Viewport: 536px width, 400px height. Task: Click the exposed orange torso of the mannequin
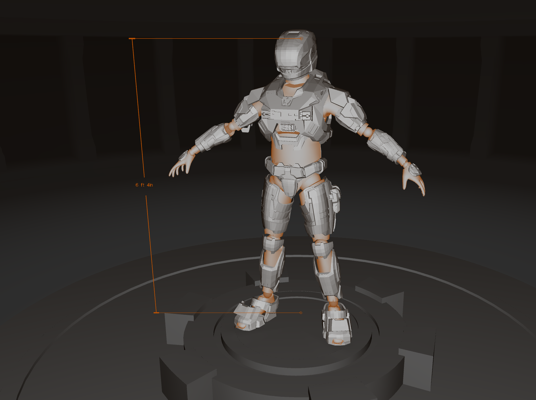(x=296, y=154)
